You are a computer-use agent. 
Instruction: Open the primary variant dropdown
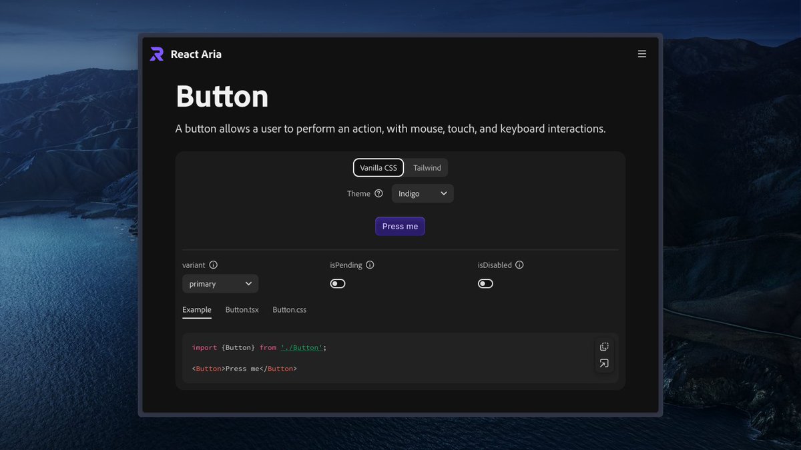220,283
